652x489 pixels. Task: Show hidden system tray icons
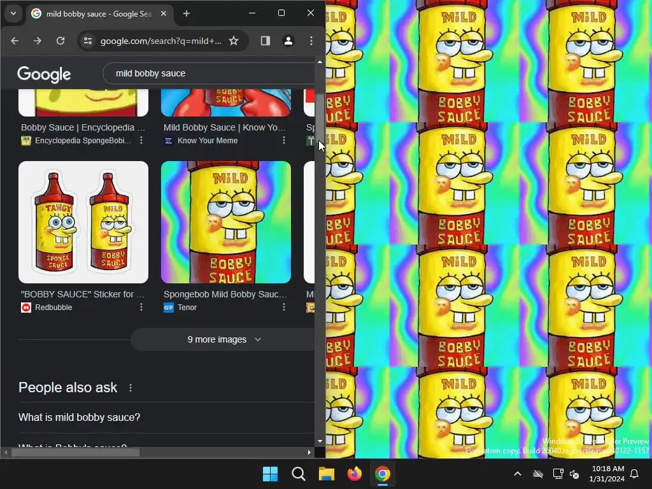518,474
